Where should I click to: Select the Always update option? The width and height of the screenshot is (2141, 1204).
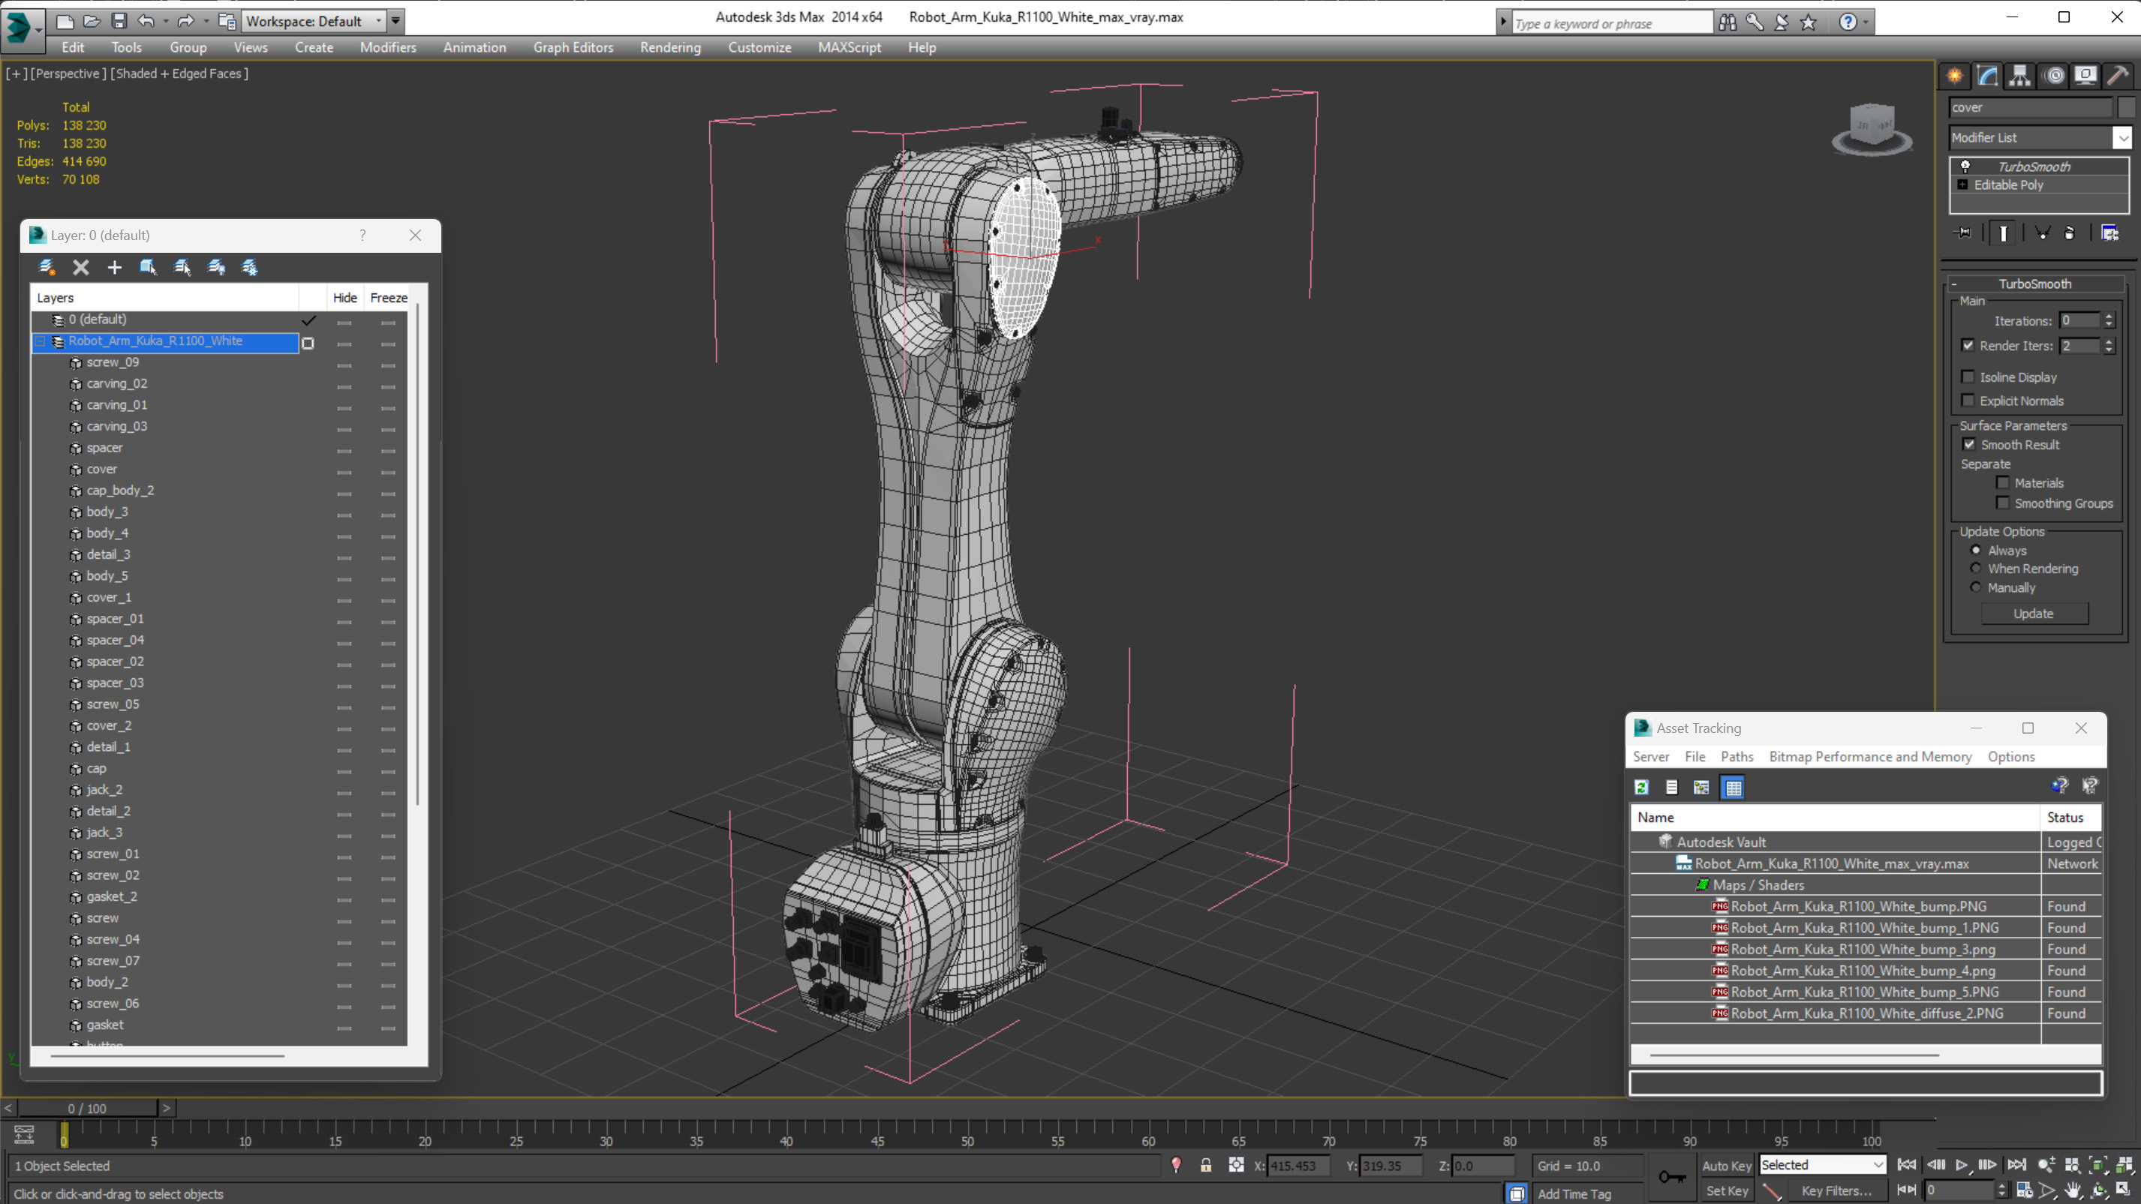(1976, 550)
